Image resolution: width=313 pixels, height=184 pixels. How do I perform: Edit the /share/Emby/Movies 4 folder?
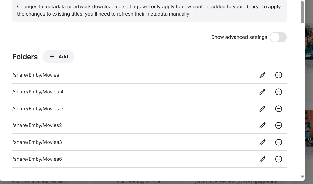coord(262,92)
